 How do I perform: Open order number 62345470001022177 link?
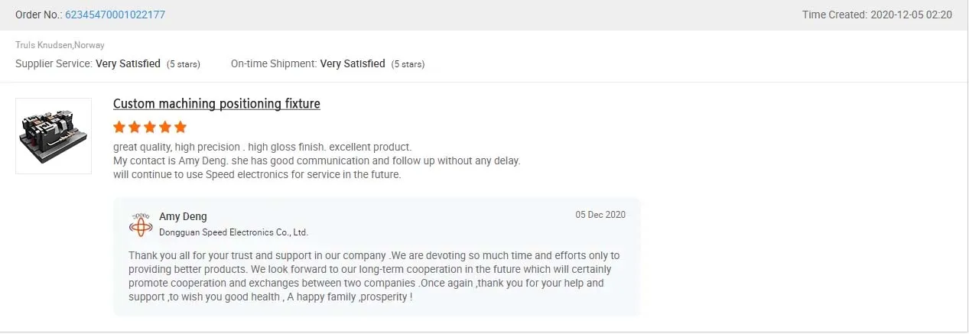115,15
